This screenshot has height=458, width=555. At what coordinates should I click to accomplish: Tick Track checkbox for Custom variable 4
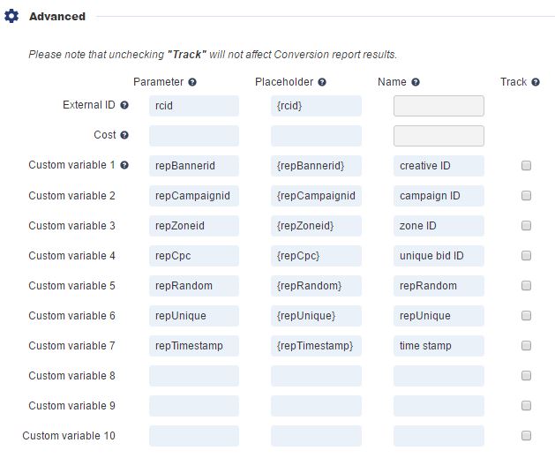pos(527,256)
